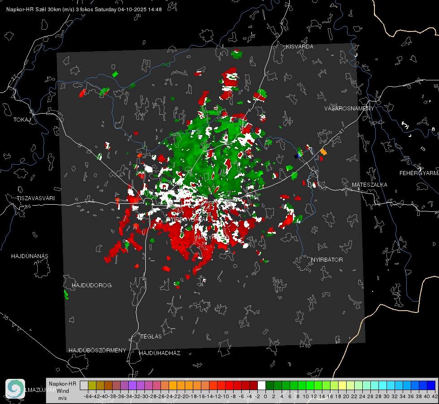Click the TOKAJ city label

click(22, 120)
